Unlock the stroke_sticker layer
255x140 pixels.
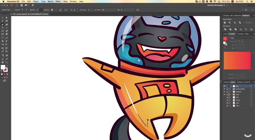pos(227,89)
